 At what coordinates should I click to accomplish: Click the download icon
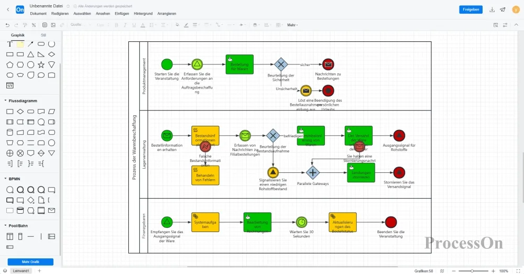pyautogui.click(x=492, y=9)
